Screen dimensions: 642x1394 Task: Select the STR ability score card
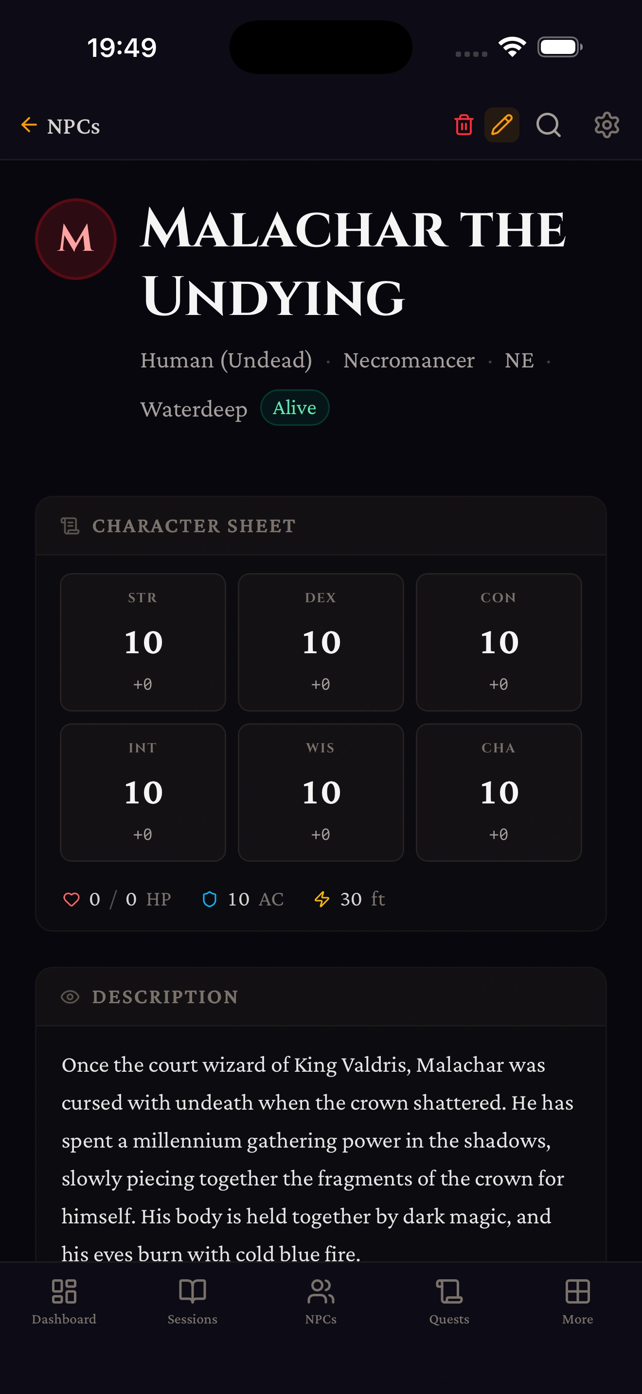(143, 643)
